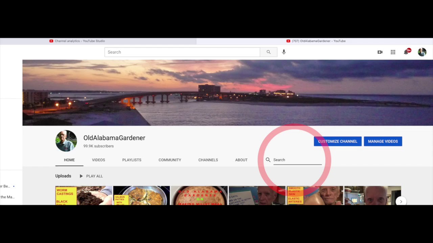
Task: Click the YouTube search magnifier button
Action: point(269,52)
